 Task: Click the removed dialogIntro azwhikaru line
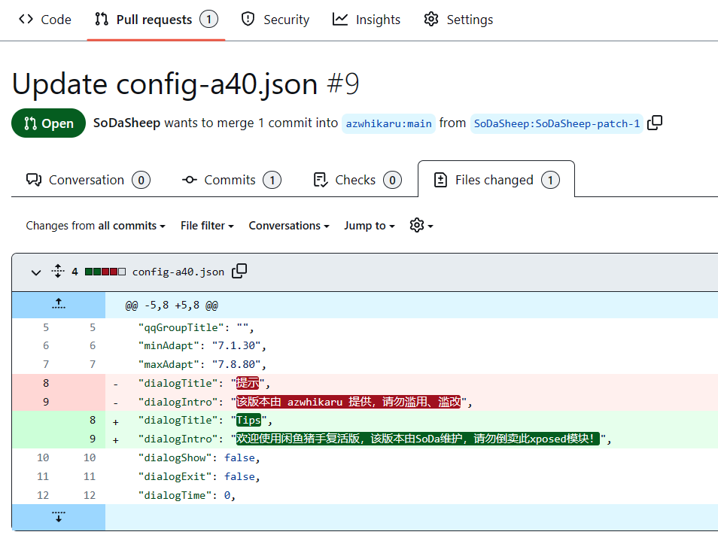click(412, 402)
